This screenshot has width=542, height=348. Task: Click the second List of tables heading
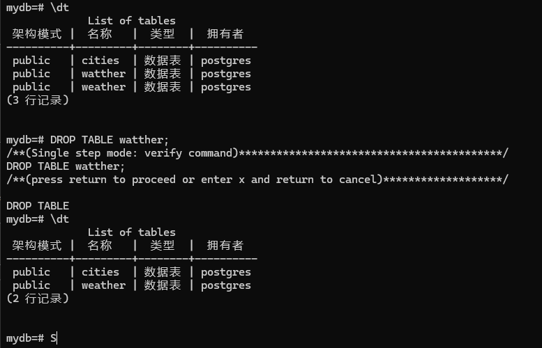coord(131,232)
